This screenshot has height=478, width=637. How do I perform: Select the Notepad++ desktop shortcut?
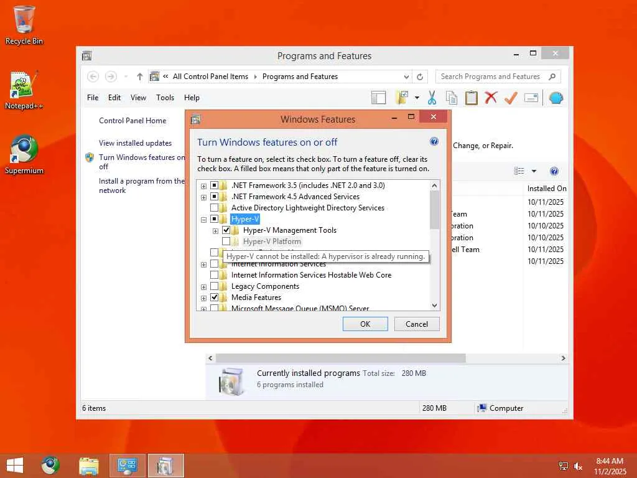coord(24,90)
